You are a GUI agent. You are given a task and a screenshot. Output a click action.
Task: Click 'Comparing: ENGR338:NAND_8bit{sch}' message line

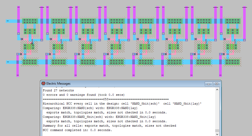click(99, 117)
